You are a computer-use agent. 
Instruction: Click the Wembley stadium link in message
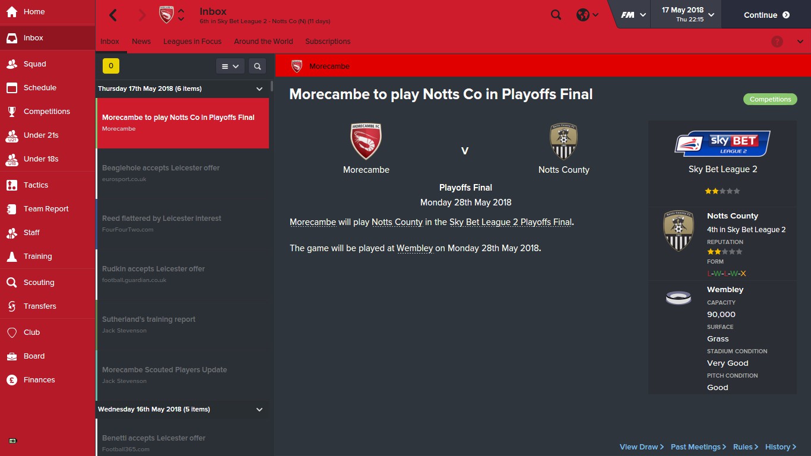pyautogui.click(x=414, y=248)
